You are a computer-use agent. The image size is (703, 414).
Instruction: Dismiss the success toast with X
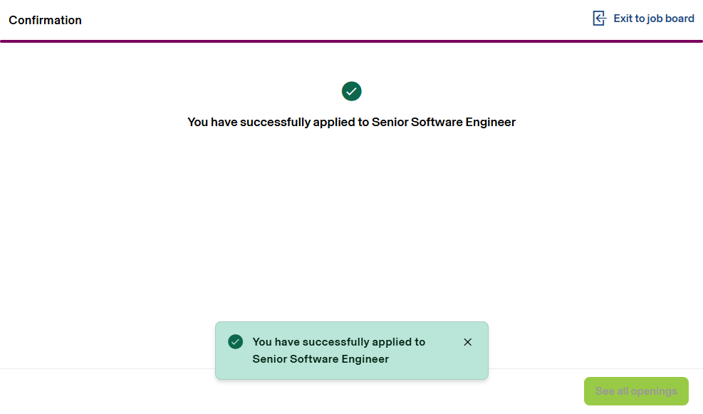click(x=467, y=342)
